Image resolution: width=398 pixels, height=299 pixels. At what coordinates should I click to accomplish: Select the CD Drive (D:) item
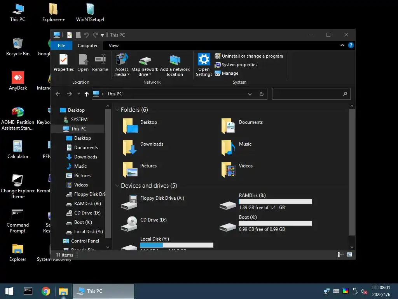[x=144, y=223]
